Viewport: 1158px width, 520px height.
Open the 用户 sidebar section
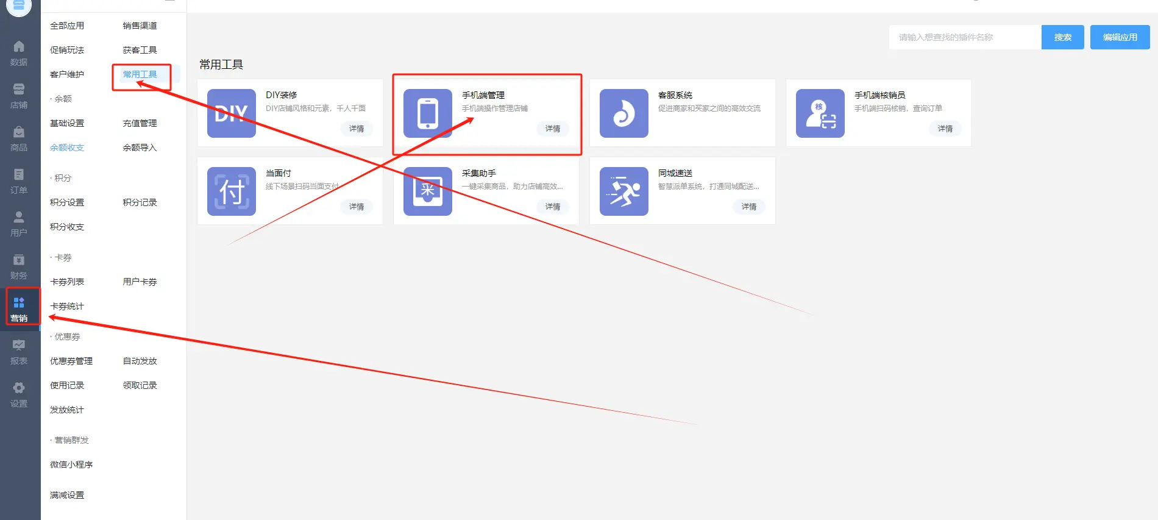coord(19,224)
